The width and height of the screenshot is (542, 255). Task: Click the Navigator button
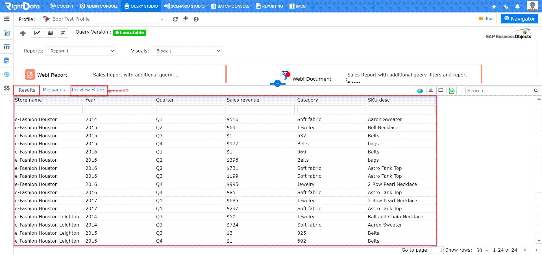(x=519, y=19)
